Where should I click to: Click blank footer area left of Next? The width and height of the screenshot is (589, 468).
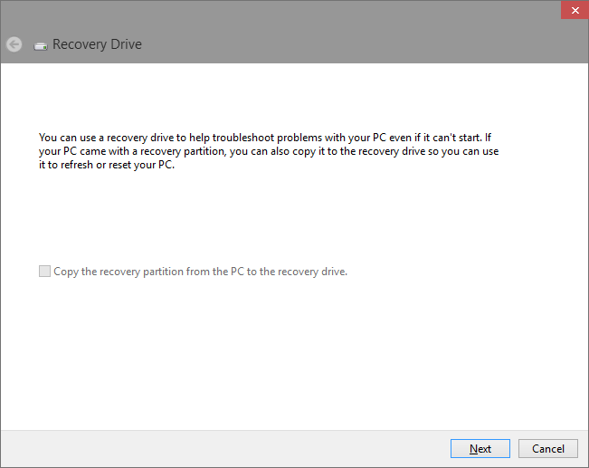coord(226,449)
